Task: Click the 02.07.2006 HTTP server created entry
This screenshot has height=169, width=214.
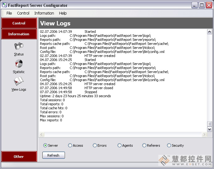Action: [x=78, y=56]
